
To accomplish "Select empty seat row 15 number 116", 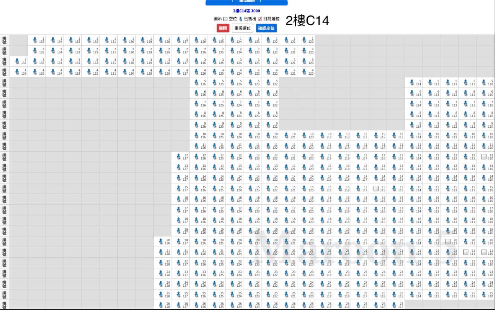I will point(376,188).
